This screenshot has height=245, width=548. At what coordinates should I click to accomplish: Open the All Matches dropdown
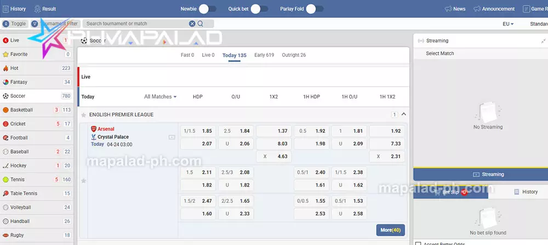pyautogui.click(x=160, y=97)
